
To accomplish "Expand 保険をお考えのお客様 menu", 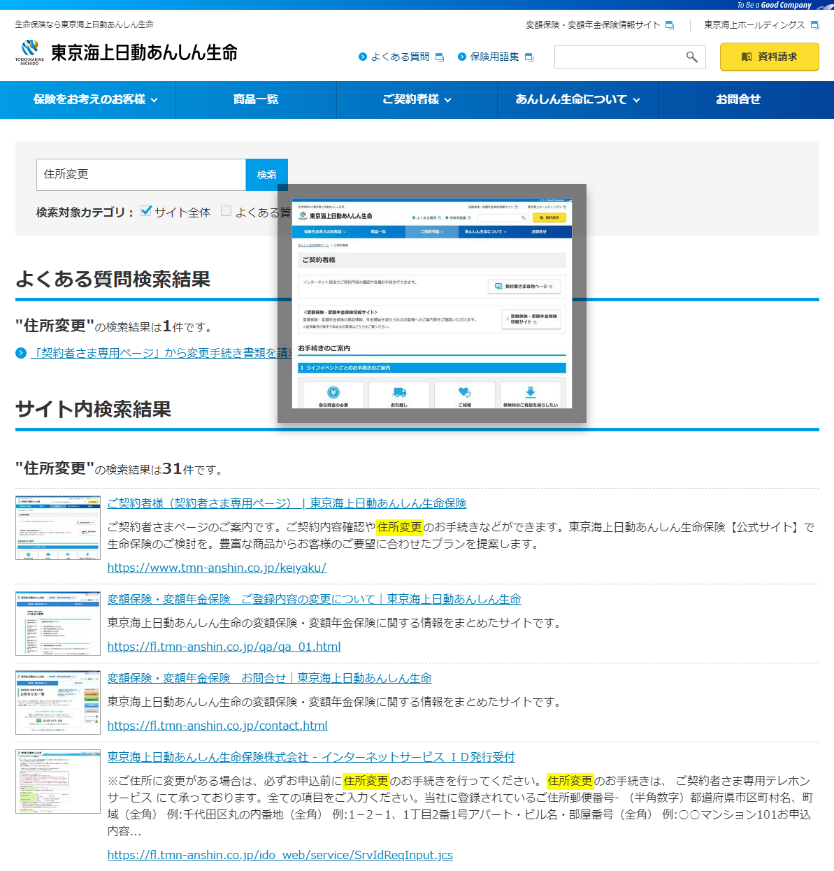I will (x=96, y=99).
